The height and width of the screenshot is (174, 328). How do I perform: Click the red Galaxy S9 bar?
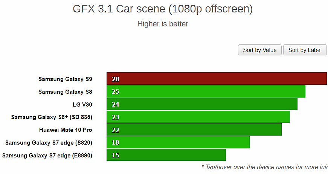tap(217, 79)
